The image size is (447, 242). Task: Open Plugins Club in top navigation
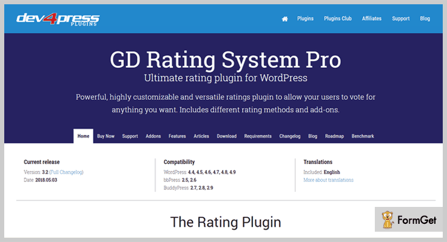(x=338, y=19)
